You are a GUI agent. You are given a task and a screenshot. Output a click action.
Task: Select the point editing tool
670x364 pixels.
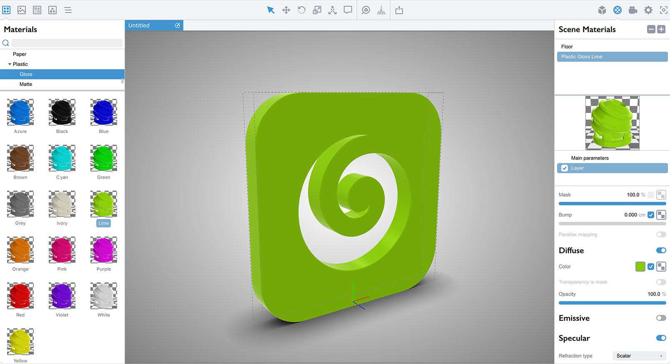[x=332, y=10]
